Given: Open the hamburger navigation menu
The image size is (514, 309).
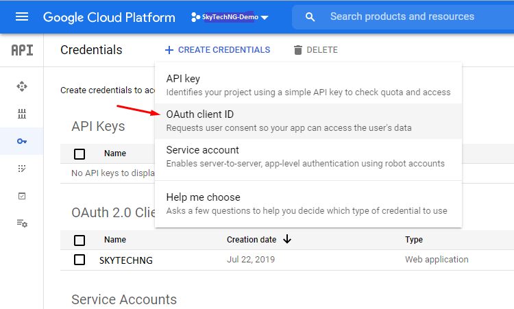Looking at the screenshot, I should click(x=22, y=17).
